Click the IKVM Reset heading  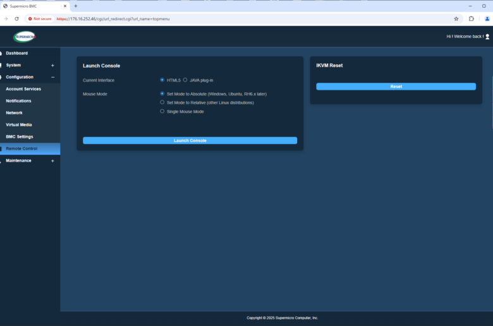(x=329, y=65)
